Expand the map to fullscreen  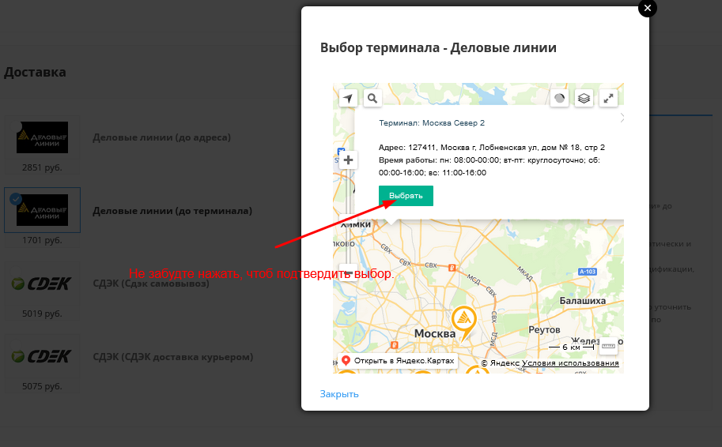tap(608, 98)
